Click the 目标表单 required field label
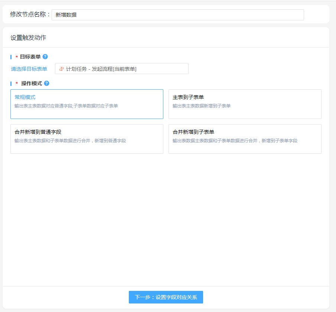Image resolution: width=336 pixels, height=312 pixels. 30,57
